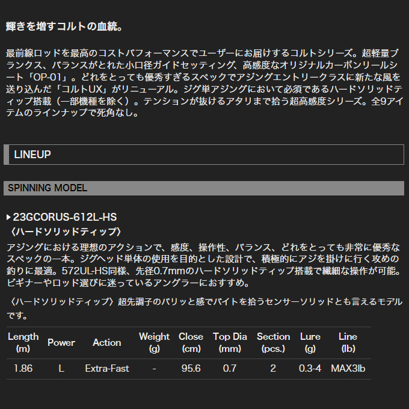Screen dimensions: 409x409
Task: Click the Length (m) column header
Action: [x=23, y=342]
